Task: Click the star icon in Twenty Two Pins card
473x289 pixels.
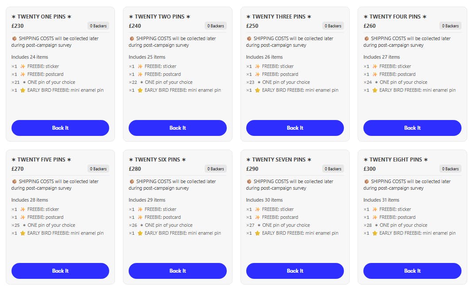Action: (140, 90)
